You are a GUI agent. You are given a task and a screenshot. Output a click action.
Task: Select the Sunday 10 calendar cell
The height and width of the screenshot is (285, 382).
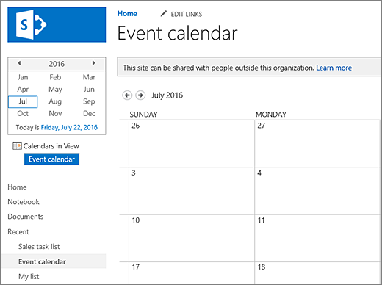coord(192,238)
